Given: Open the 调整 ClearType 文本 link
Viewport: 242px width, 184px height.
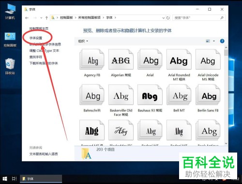Looking at the screenshot, I should (x=44, y=51).
